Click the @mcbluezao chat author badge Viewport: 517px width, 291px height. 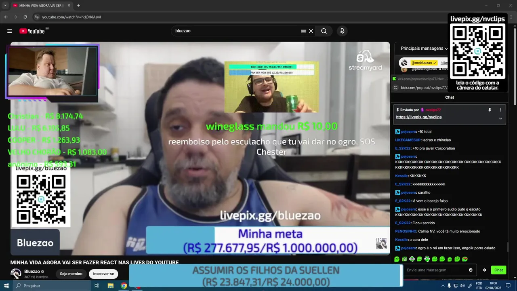[x=424, y=63]
